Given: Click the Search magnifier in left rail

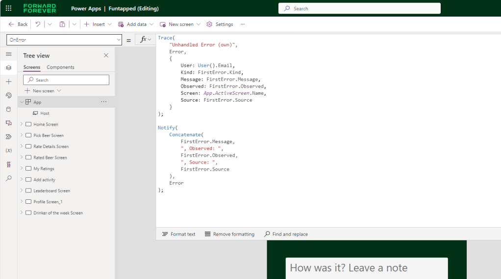Looking at the screenshot, I should point(8,178).
